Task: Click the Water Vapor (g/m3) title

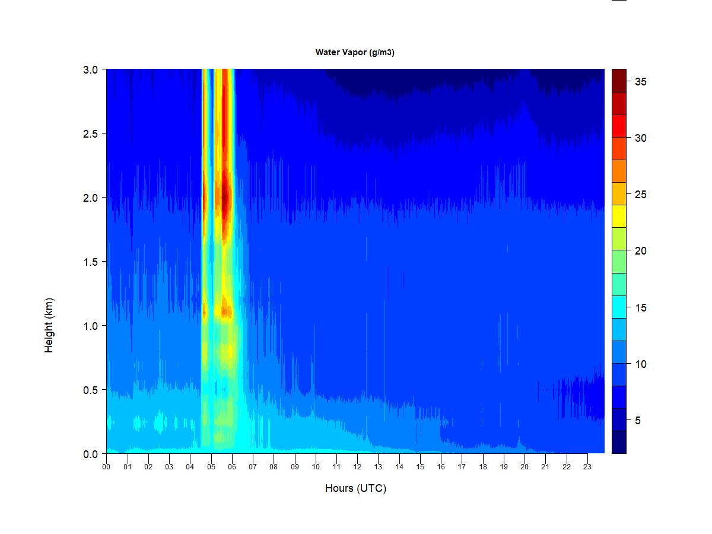Action: [355, 52]
